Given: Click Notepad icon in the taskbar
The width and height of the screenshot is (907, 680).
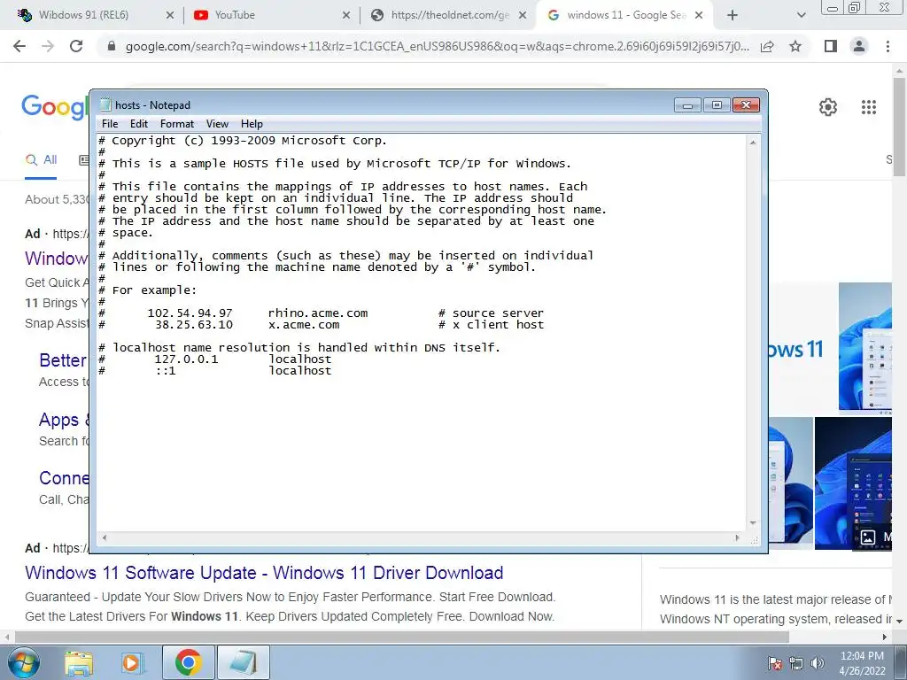Looking at the screenshot, I should 244,662.
